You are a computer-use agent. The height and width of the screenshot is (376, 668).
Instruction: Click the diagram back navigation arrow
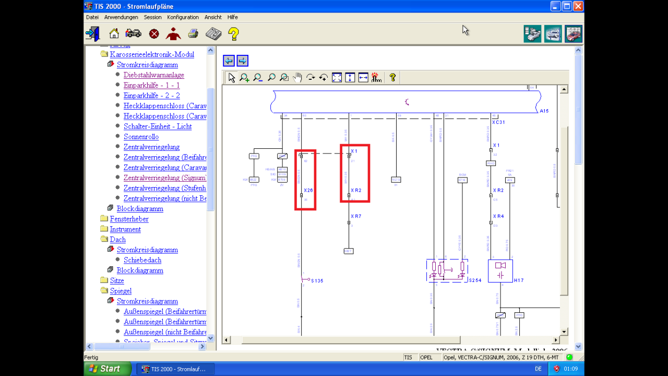tap(229, 61)
